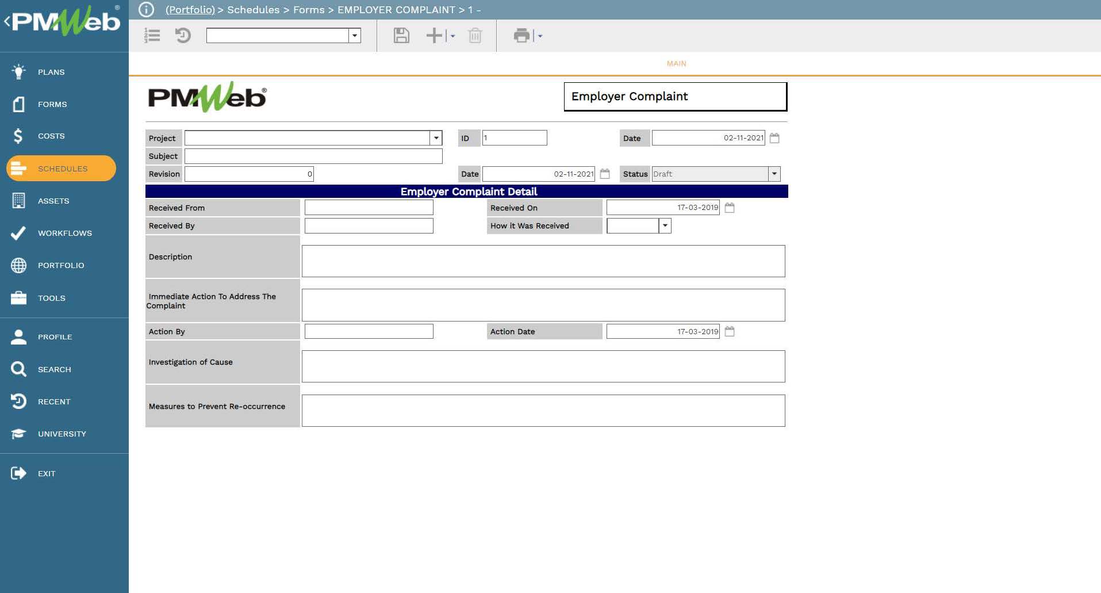Click the ID field

[515, 138]
